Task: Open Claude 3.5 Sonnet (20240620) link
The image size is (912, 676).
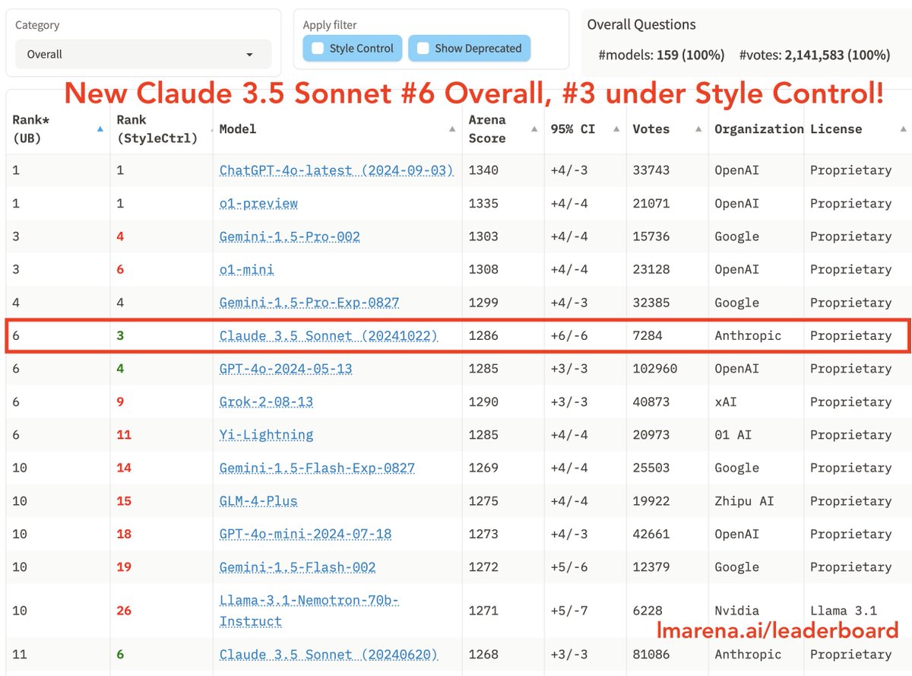Action: (328, 655)
